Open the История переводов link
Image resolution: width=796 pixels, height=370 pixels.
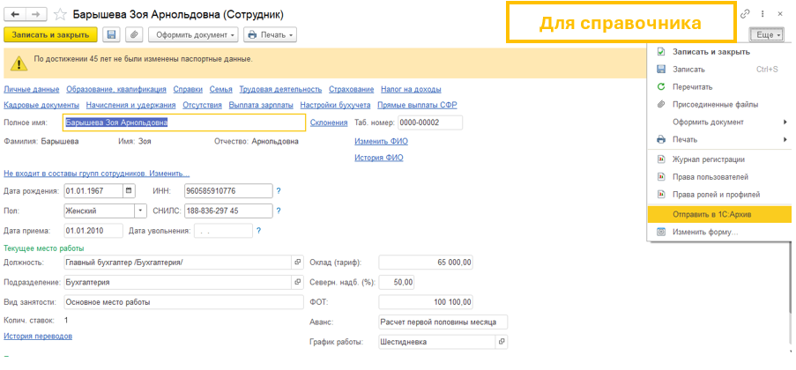point(38,336)
